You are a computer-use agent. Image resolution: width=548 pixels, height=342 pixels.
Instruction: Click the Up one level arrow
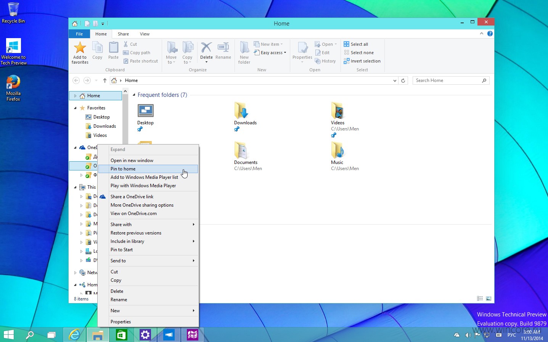pos(105,80)
